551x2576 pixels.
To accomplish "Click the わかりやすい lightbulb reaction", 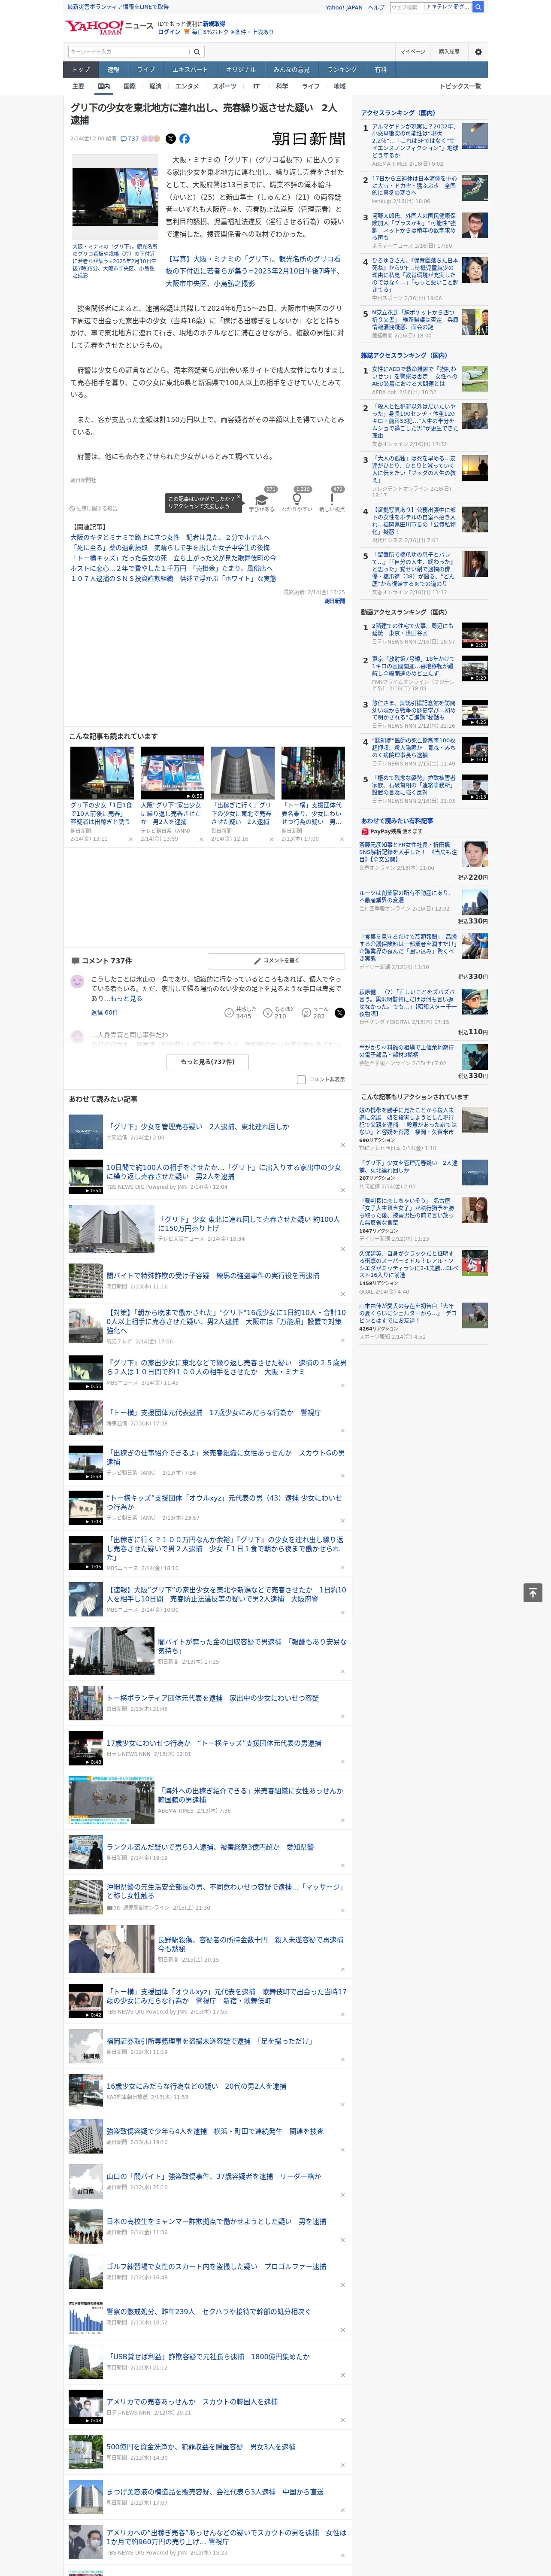I will coord(297,499).
